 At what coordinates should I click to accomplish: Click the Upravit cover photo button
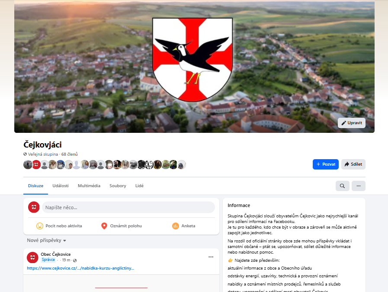(352, 123)
